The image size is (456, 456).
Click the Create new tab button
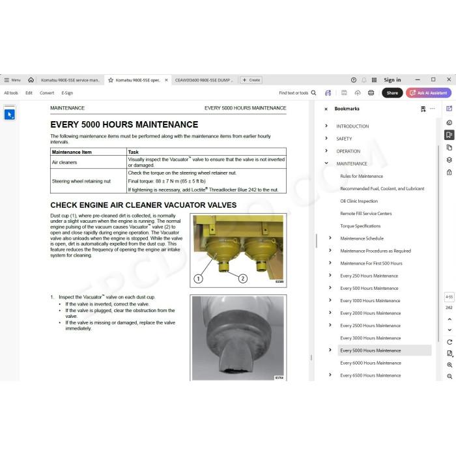pos(251,80)
